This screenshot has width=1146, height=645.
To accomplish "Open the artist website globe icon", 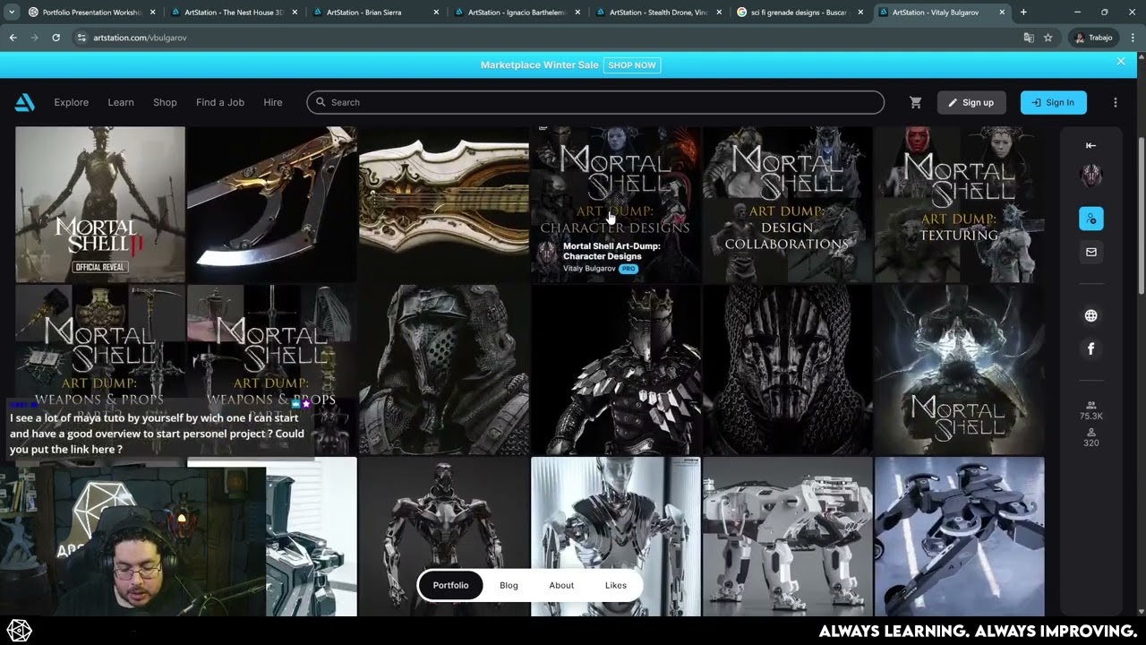I will pos(1090,315).
